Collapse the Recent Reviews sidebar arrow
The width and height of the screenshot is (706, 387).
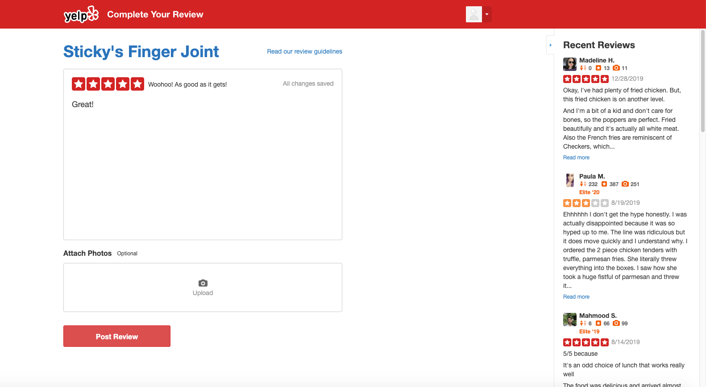[x=550, y=45]
